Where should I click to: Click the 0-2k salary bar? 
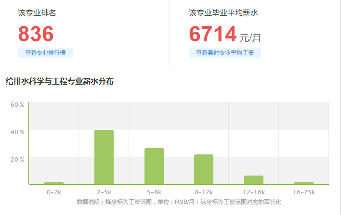pyautogui.click(x=54, y=183)
